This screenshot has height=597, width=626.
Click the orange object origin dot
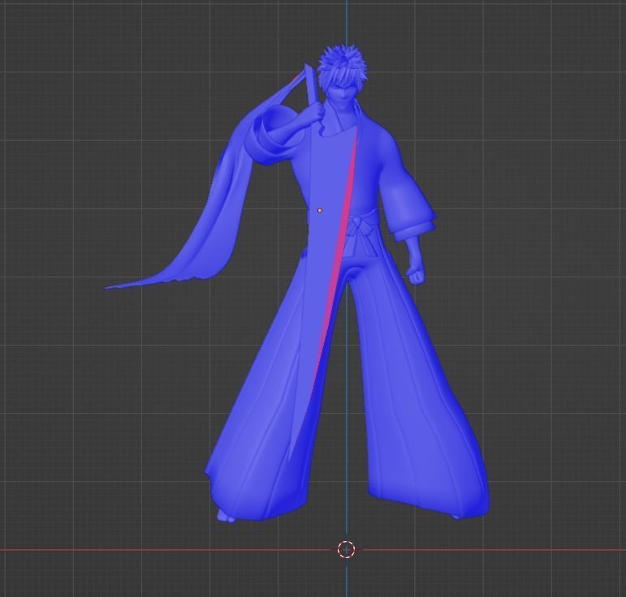pos(320,210)
